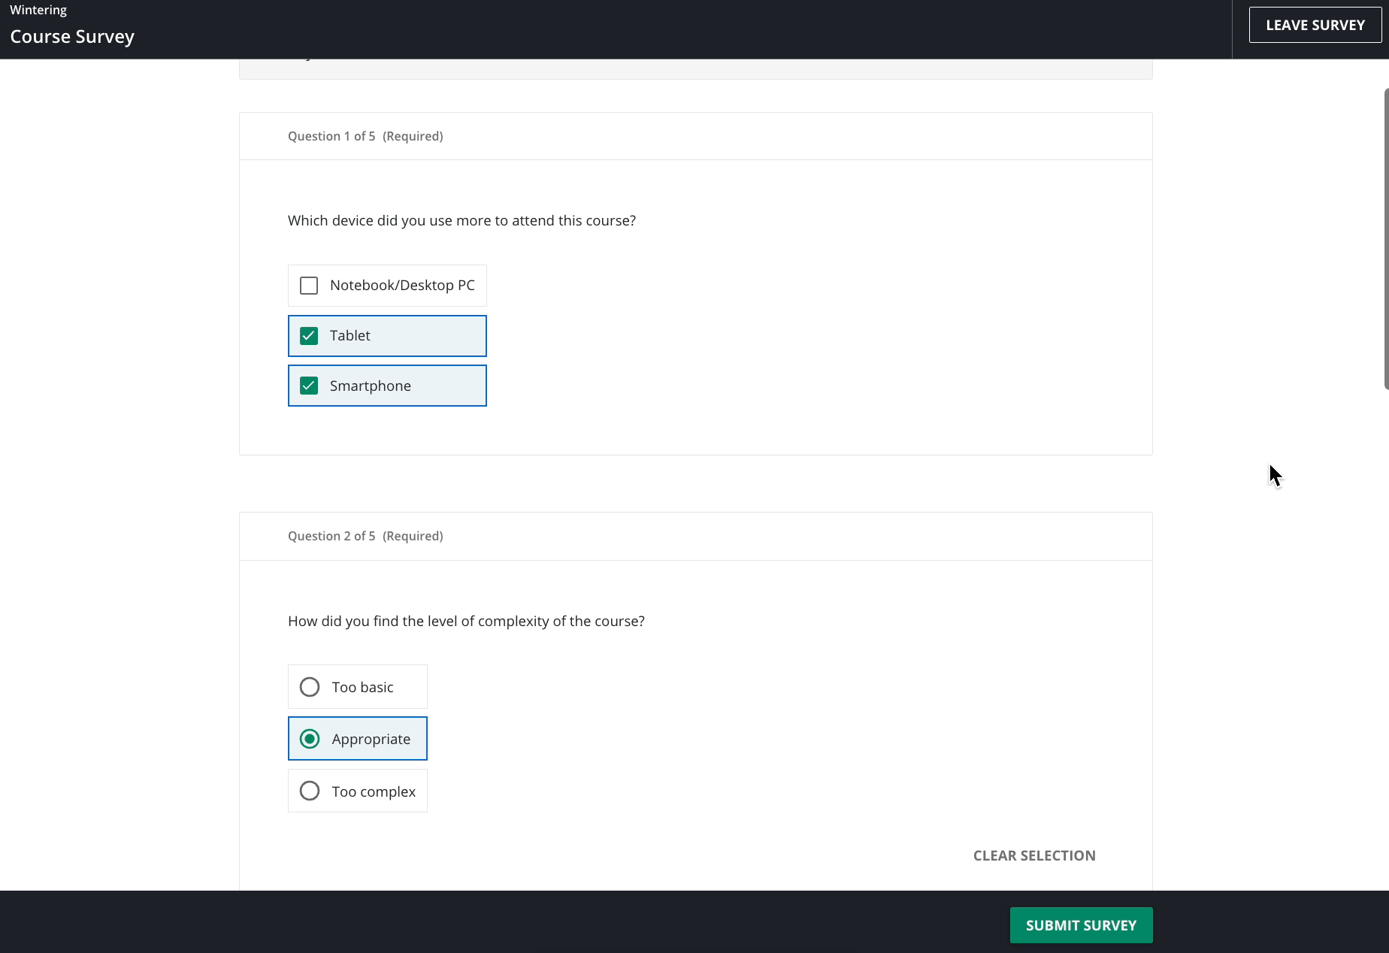
Task: Click the Smartphone checkbox checkmark icon
Action: [x=309, y=386]
